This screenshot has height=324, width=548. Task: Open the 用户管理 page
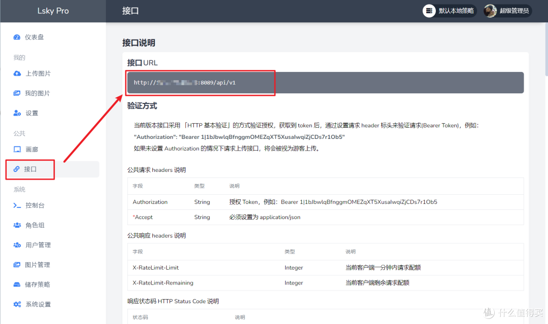52,245
